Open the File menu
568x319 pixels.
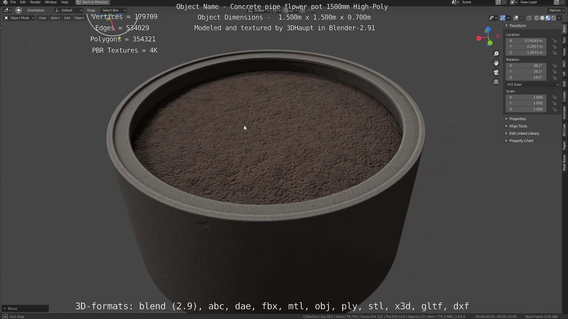coord(13,2)
